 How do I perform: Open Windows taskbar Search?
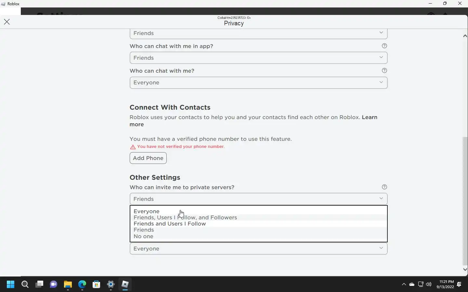pyautogui.click(x=25, y=285)
